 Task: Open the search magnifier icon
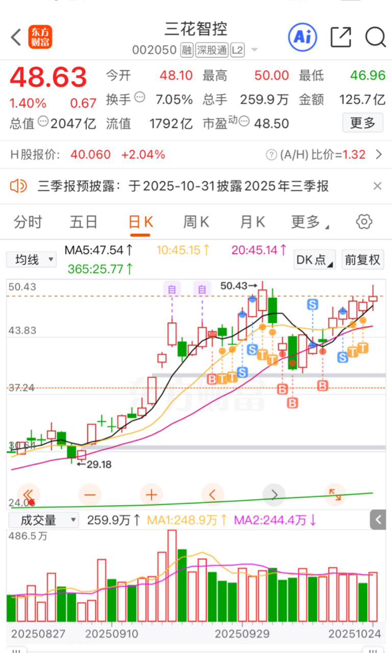375,37
